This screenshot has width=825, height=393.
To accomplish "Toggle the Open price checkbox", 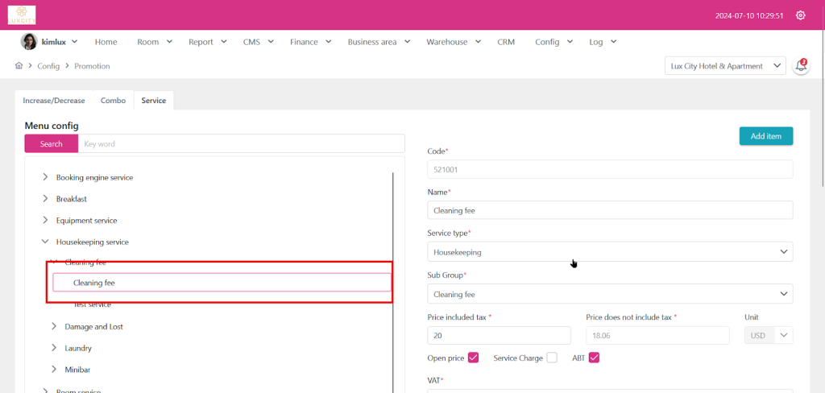I will pyautogui.click(x=473, y=358).
